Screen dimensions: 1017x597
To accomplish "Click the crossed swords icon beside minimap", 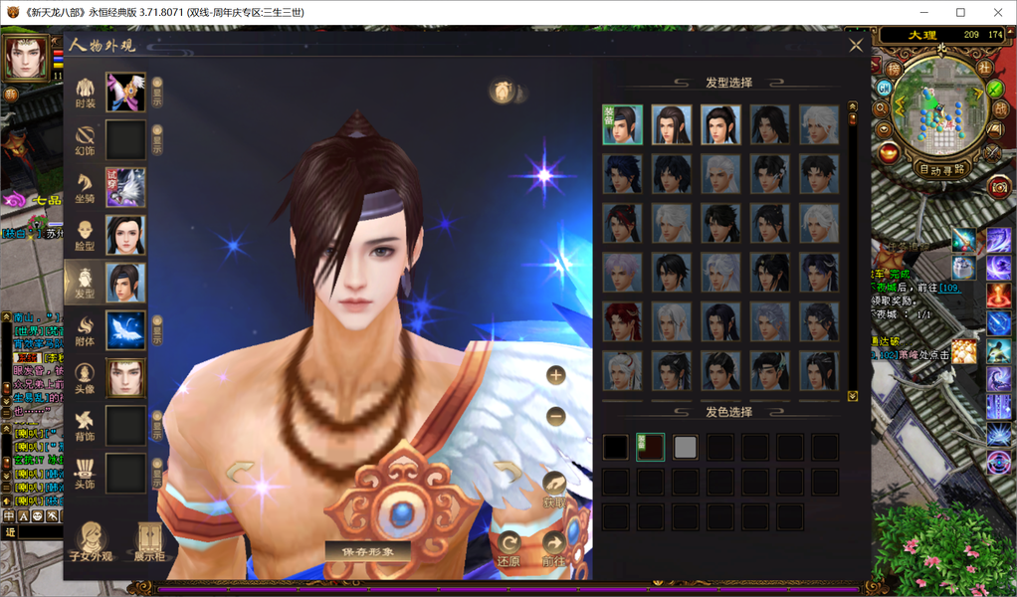I will pos(994,152).
